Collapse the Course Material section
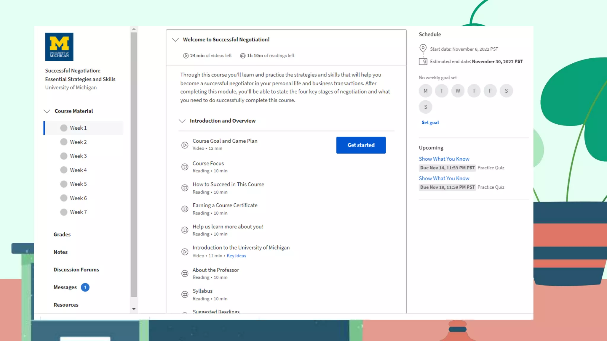This screenshot has height=341, width=607. [47, 111]
